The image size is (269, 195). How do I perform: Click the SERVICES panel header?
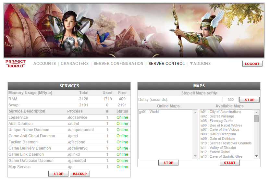coord(69,86)
